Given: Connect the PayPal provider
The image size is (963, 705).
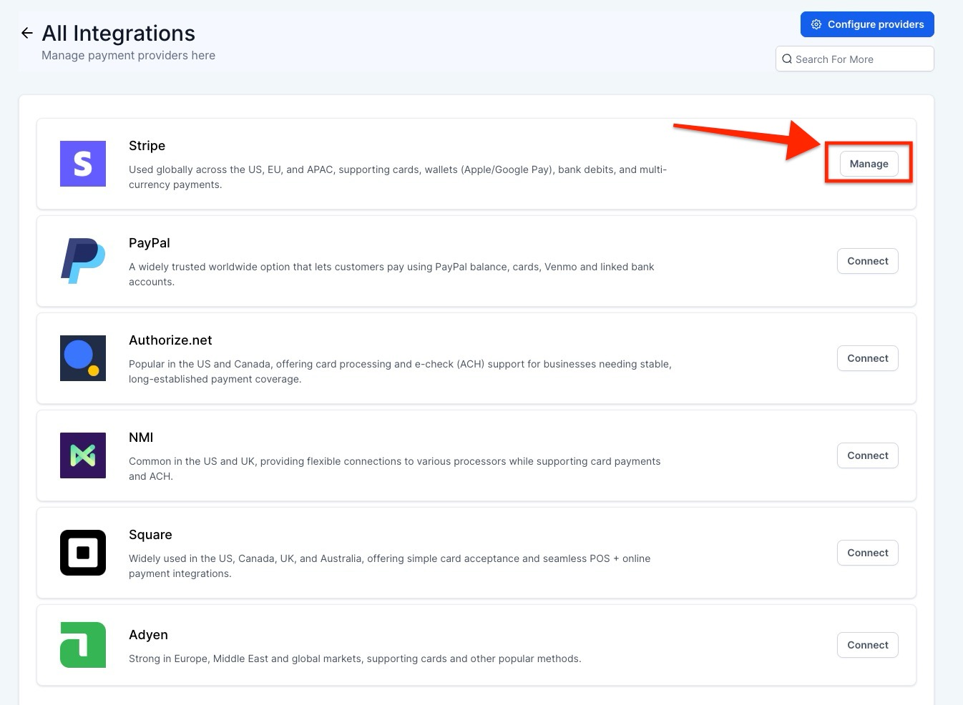Looking at the screenshot, I should [868, 261].
